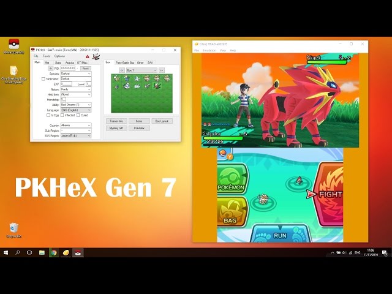Image resolution: width=392 pixels, height=294 pixels.
Task: Click the shiny star button next to PID
Action: coord(50,68)
